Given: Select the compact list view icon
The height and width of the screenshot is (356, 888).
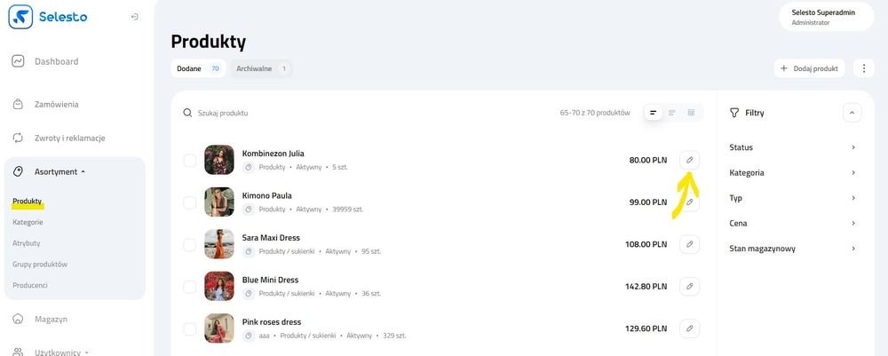Looking at the screenshot, I should tap(653, 113).
